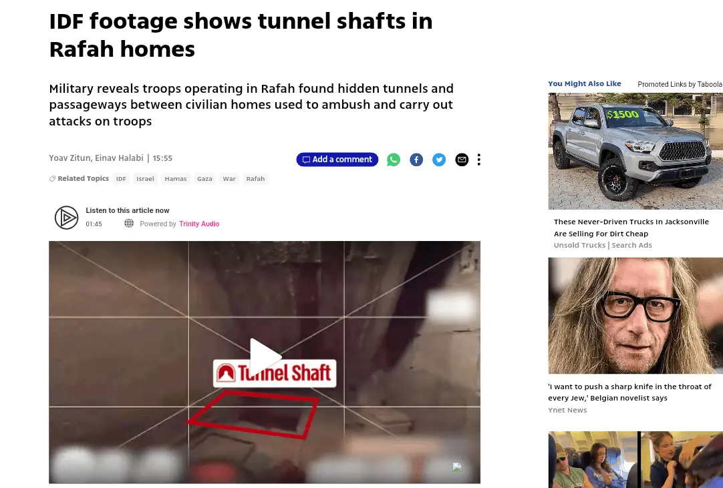This screenshot has height=488, width=723.
Task: Click the globe language icon in audio player
Action: point(129,224)
